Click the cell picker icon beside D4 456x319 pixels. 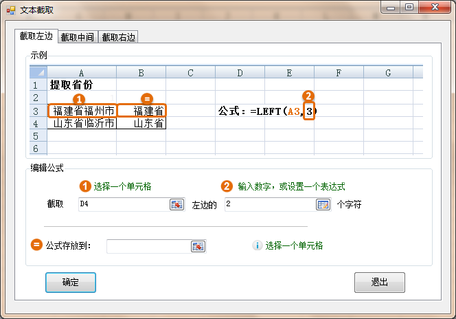(176, 204)
